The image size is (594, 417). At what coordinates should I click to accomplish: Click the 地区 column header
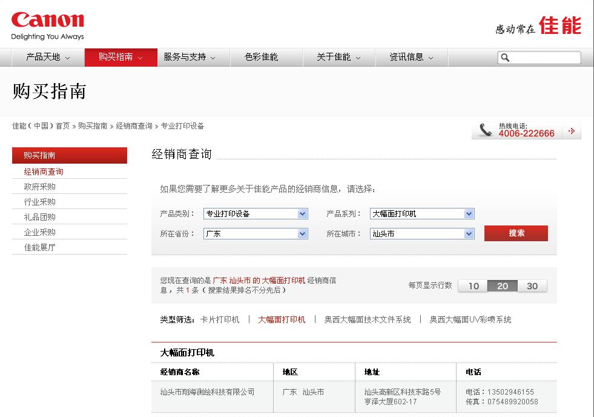coord(290,372)
